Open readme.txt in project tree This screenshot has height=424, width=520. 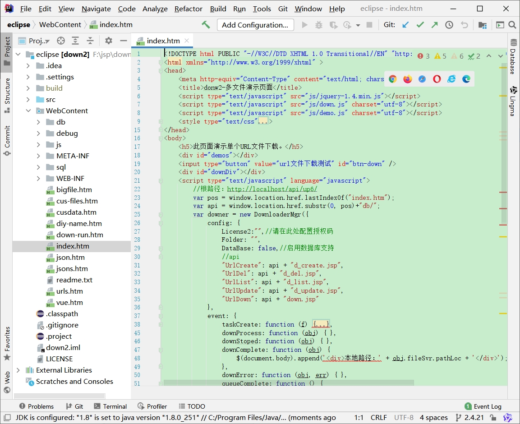[74, 280]
